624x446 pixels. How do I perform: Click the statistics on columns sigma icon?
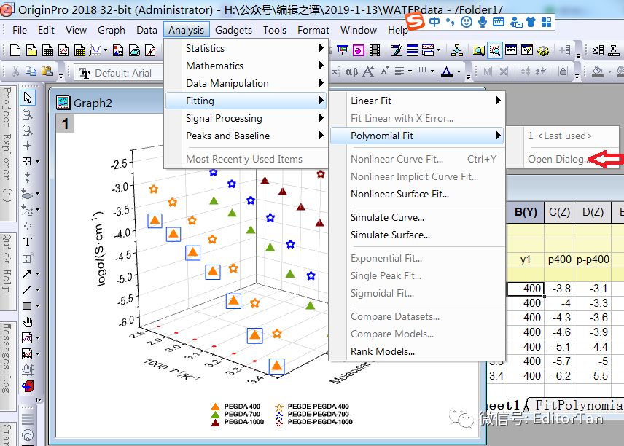597,50
